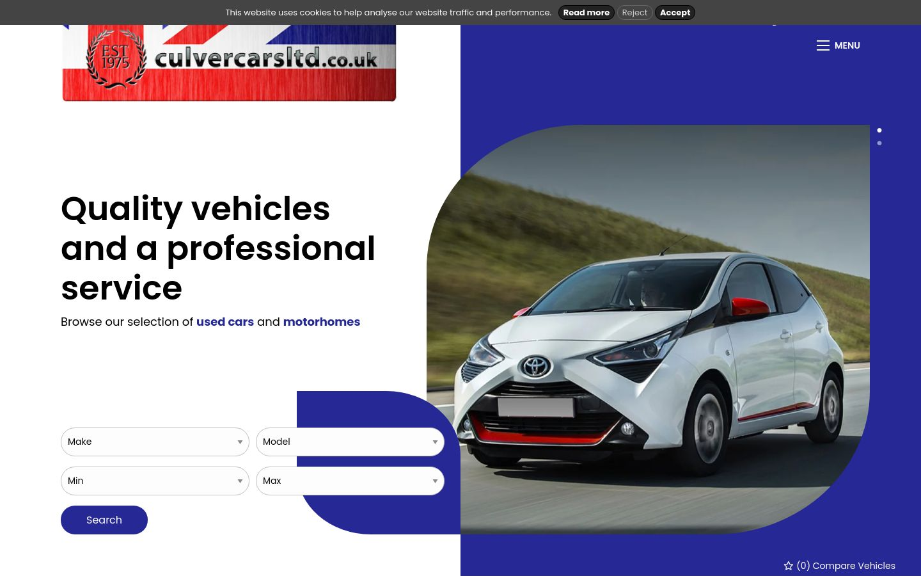Accept the cookies notice
The height and width of the screenshot is (576, 921).
[x=675, y=13]
